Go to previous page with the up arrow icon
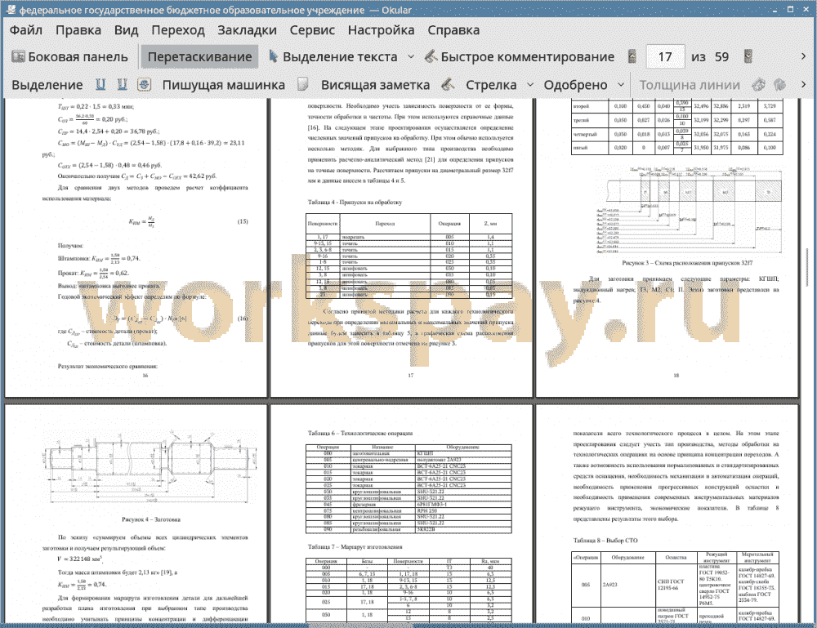The width and height of the screenshot is (817, 628). pos(632,57)
